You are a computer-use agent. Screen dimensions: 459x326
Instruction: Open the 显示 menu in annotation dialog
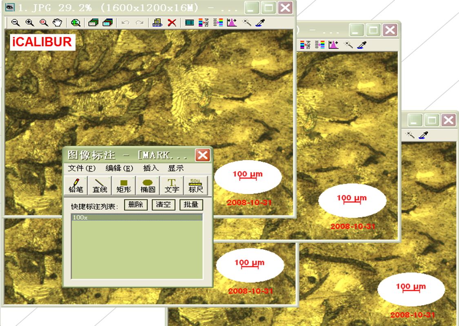175,168
